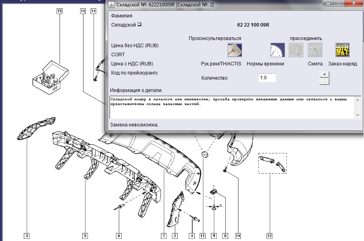The width and height of the screenshot is (364, 241).
Task: Click part callout number 7
Action: tap(163, 236)
